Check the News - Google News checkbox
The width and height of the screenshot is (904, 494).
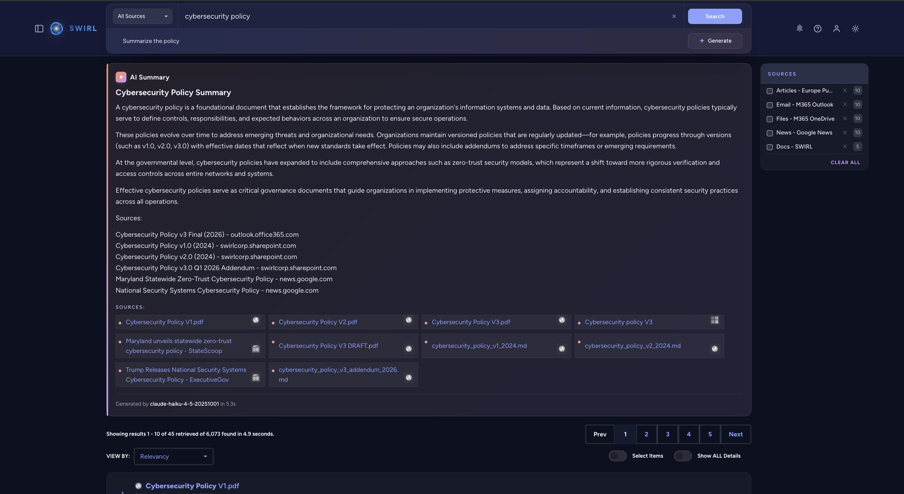tap(769, 133)
